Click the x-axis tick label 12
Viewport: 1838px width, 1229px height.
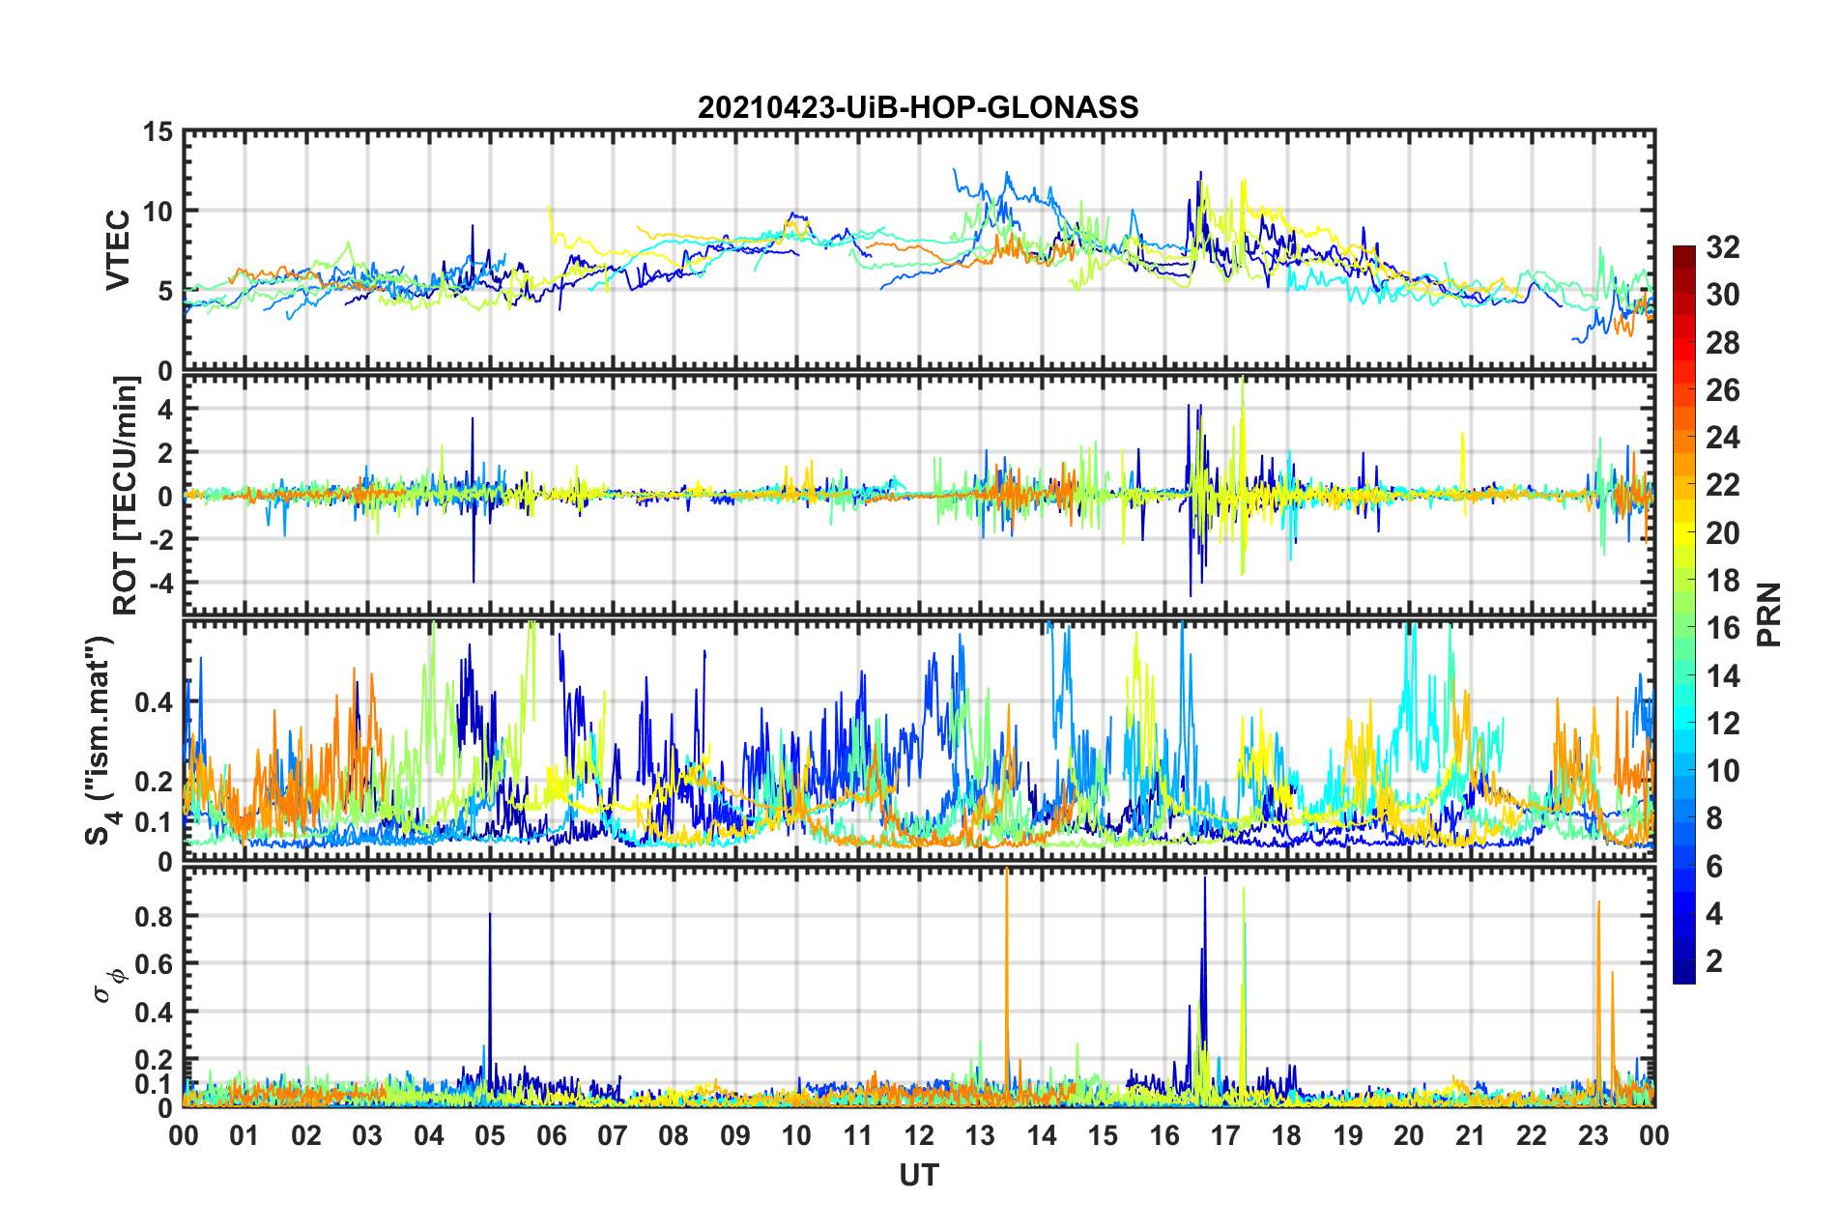[x=919, y=1135]
